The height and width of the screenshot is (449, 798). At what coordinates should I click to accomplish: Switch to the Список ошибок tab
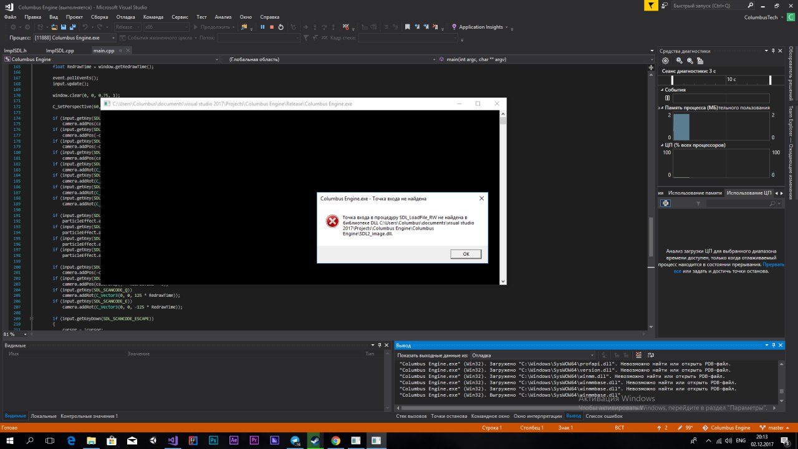pos(603,416)
